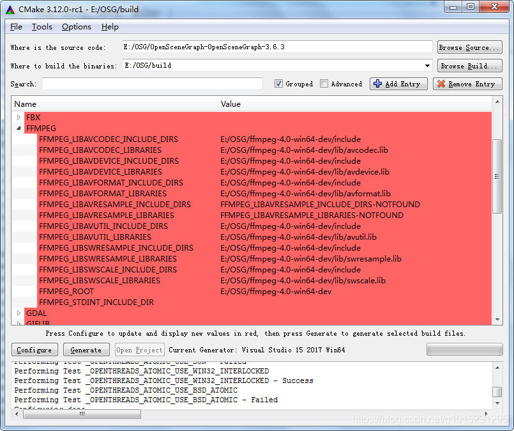This screenshot has width=514, height=431.
Task: Click the Value column header
Action: 354,104
